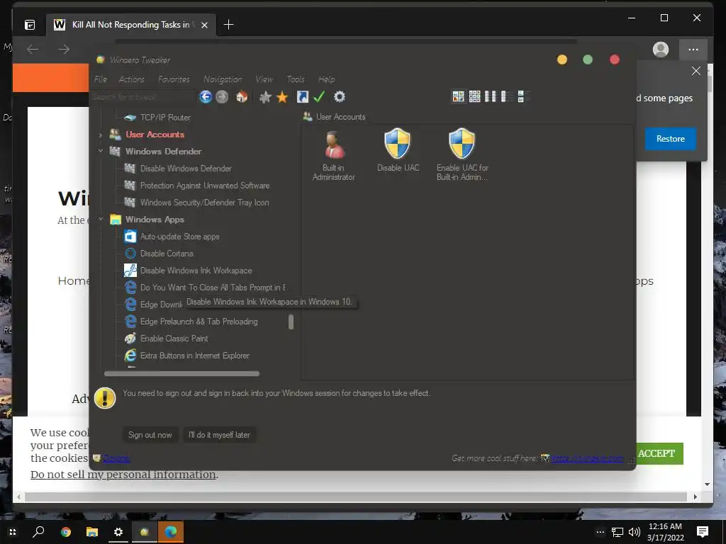Collapse the Windows Apps tree node

[101, 220]
